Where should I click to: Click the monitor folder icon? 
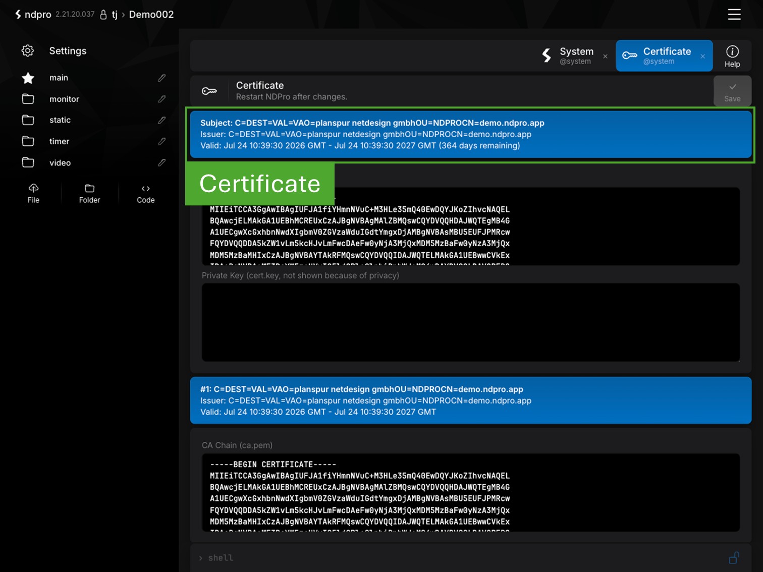[28, 99]
